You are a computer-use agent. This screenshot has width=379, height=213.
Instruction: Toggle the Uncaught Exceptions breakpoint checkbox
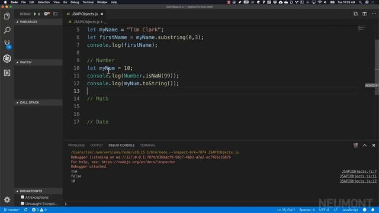(x=23, y=204)
